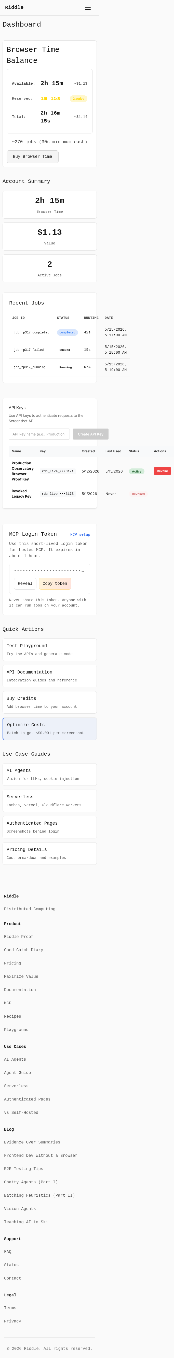The height and width of the screenshot is (1358, 174).
Task: Click the Copy token button
Action: pyautogui.click(x=55, y=583)
